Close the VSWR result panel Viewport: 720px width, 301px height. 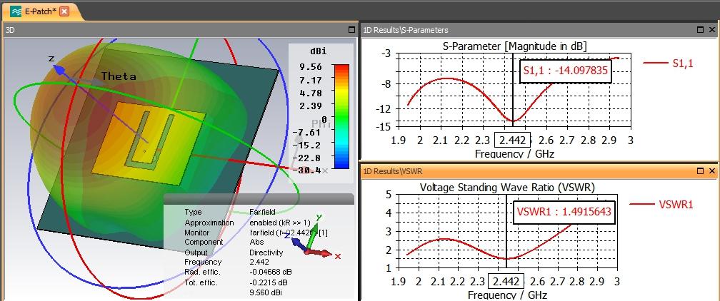[711, 170]
